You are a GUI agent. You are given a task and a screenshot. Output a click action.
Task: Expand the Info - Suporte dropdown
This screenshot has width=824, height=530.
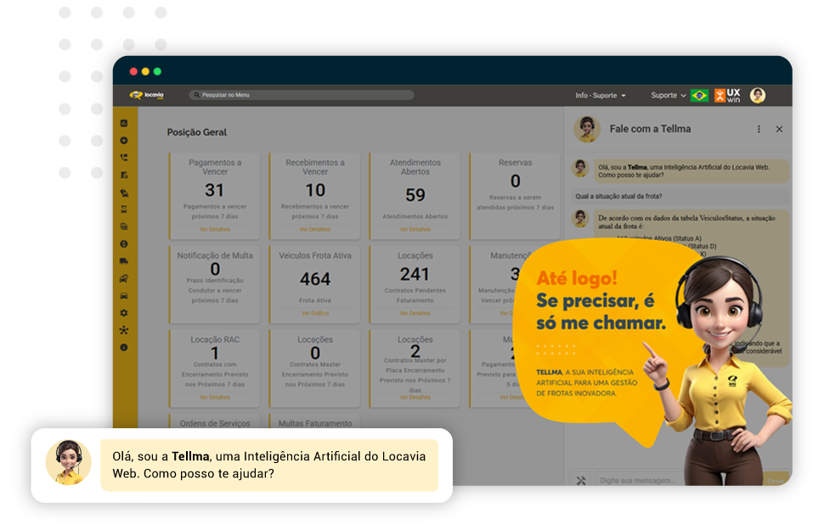pyautogui.click(x=600, y=96)
